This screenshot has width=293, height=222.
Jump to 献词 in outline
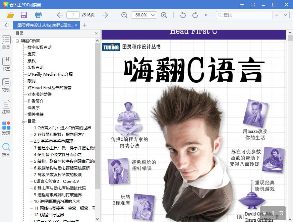coord(32,81)
